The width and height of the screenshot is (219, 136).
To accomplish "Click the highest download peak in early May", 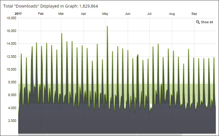I will tap(107, 26).
